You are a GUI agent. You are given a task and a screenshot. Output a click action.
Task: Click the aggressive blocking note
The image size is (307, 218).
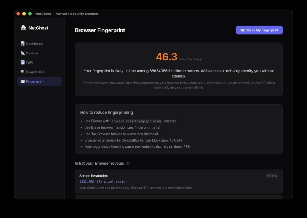[137, 146]
